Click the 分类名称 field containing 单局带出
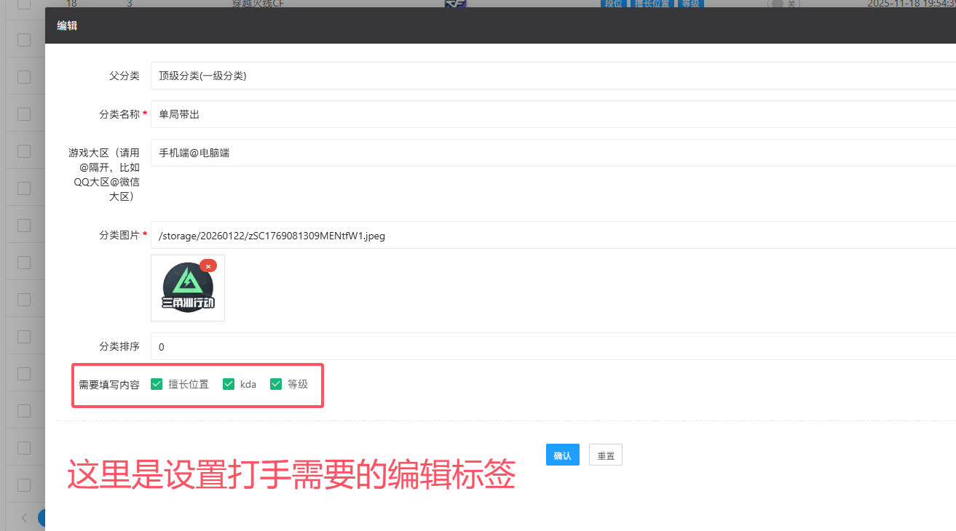Screen dimensions: 956x531 click(553, 114)
